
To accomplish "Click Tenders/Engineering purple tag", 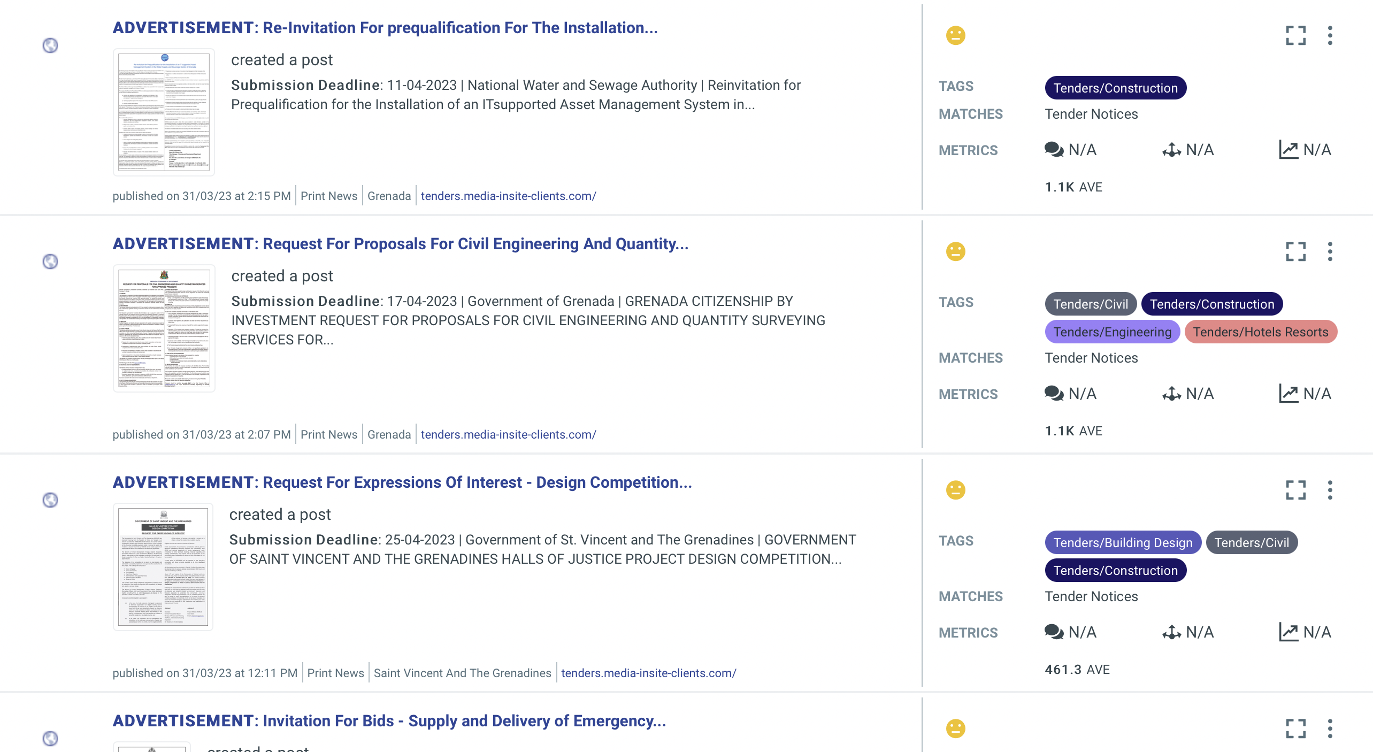I will 1112,332.
